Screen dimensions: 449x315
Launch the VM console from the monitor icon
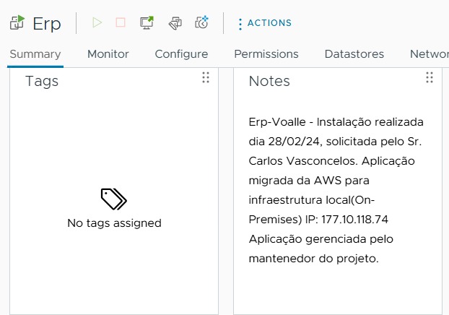[147, 22]
